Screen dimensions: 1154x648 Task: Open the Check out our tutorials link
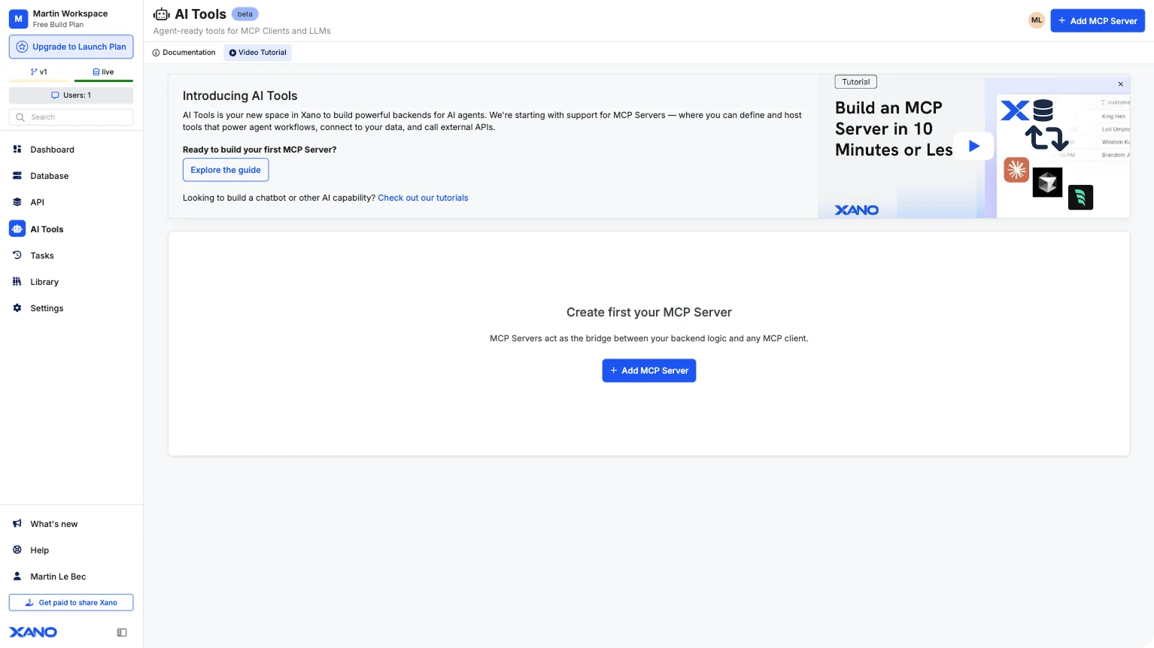(x=423, y=198)
